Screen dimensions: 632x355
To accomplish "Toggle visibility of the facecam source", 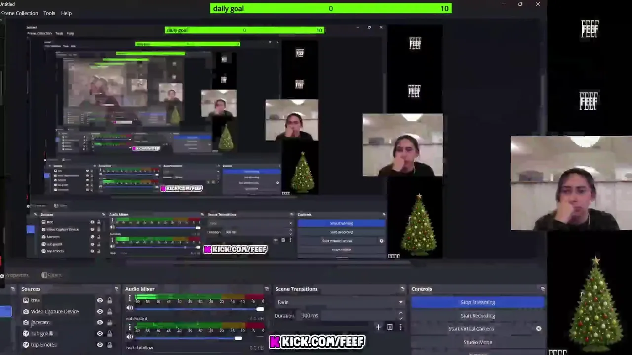I will pos(100,322).
